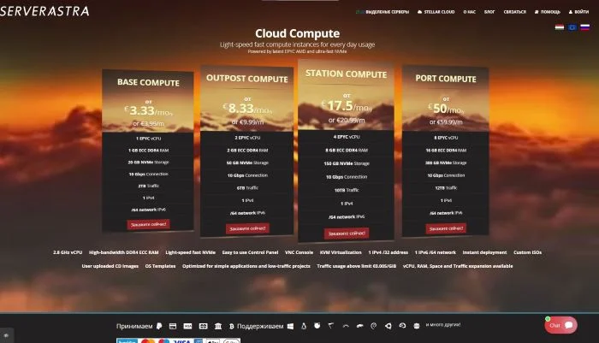The height and width of the screenshot is (343, 599).
Task: Click the Visa card icon
Action: 187,326
